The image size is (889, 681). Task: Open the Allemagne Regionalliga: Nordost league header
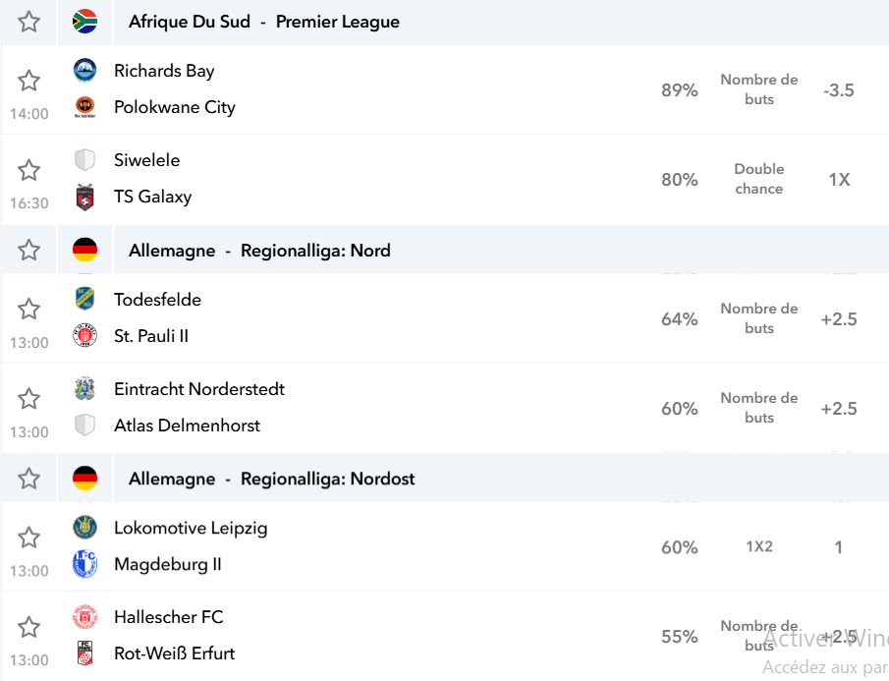tap(271, 480)
